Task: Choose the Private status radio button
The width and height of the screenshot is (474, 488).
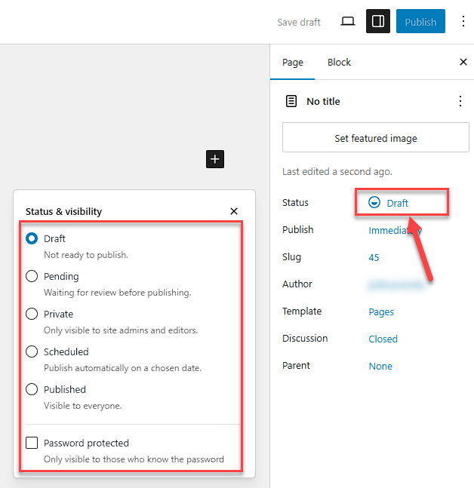Action: 32,314
